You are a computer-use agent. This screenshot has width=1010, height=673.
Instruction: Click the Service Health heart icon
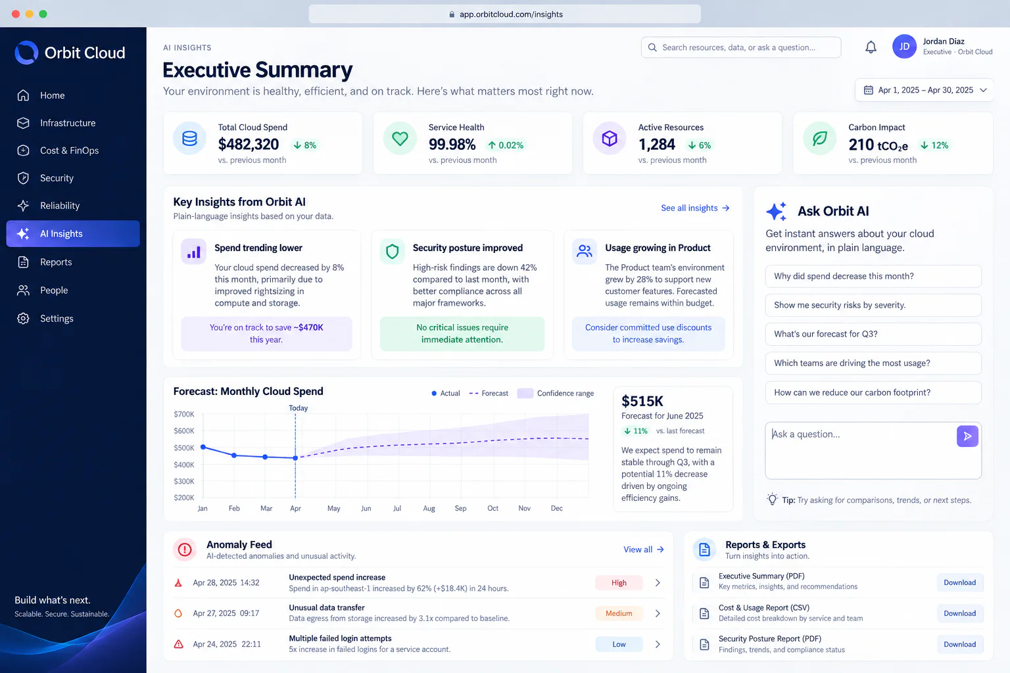pyautogui.click(x=400, y=139)
